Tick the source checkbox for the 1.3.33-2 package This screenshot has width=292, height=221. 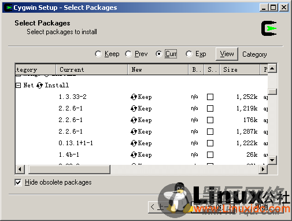tap(210, 97)
